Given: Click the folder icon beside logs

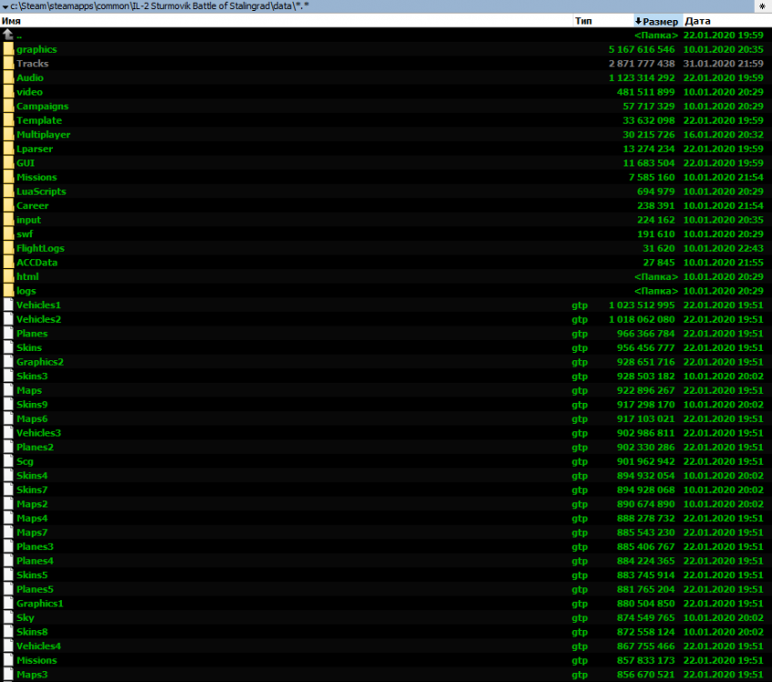Looking at the screenshot, I should point(8,290).
